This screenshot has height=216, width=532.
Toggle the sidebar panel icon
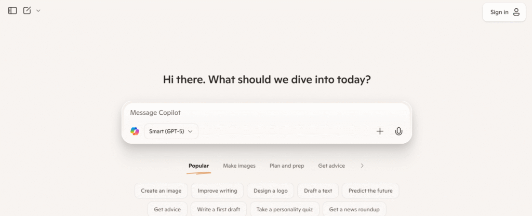(12, 10)
